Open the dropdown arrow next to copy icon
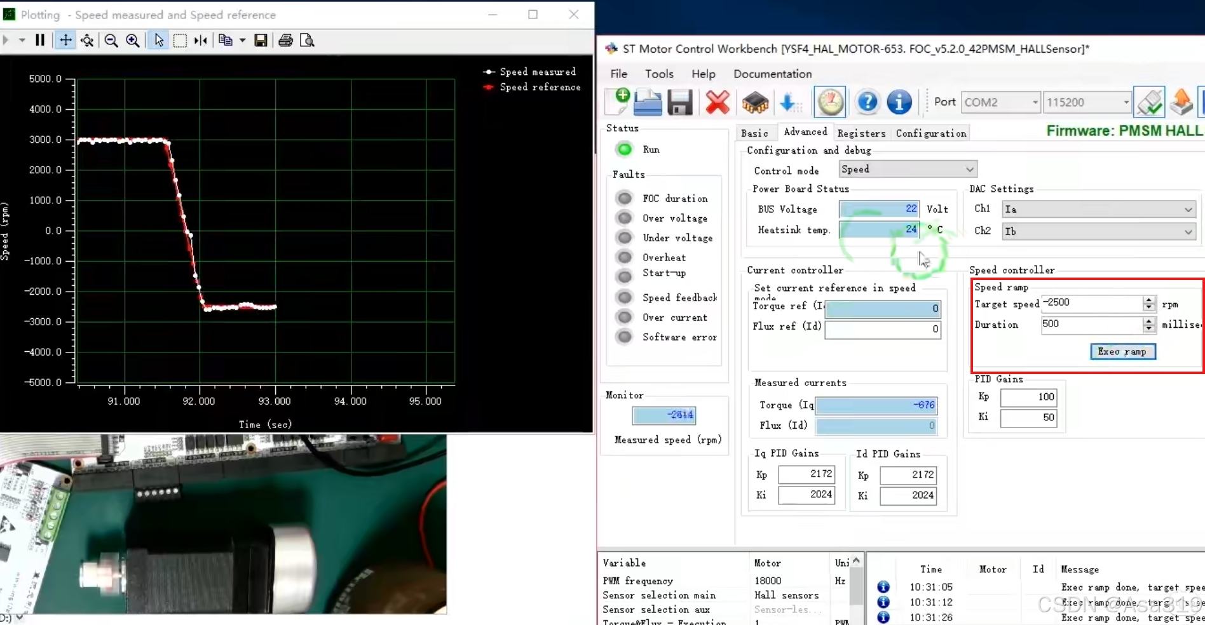The width and height of the screenshot is (1205, 625). 242,40
